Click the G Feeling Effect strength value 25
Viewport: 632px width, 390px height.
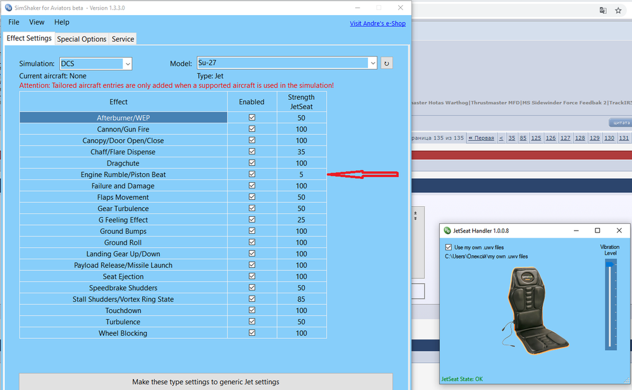click(x=301, y=220)
